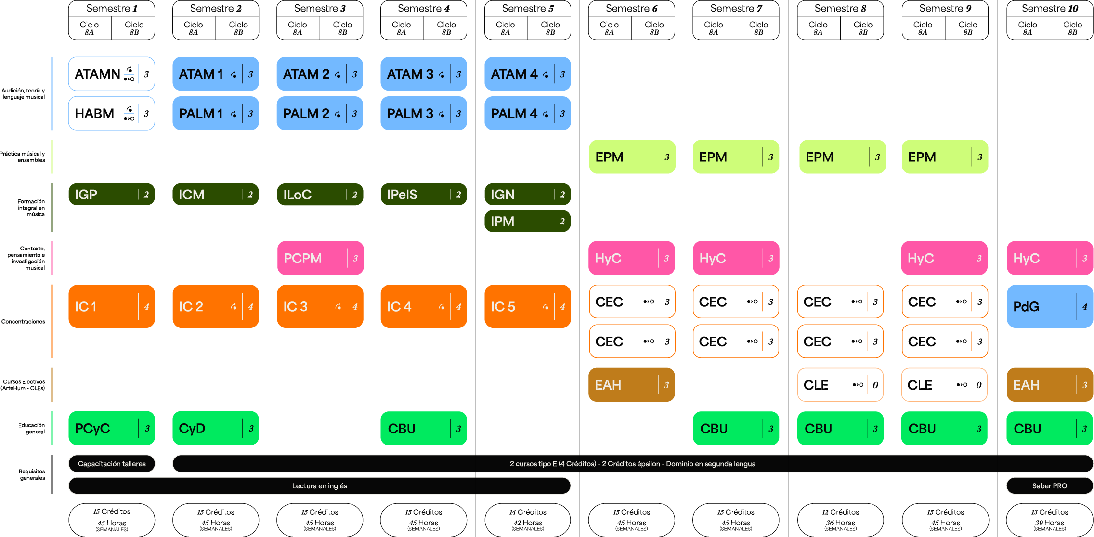The height and width of the screenshot is (537, 1094).
Task: Open the HyC card in Semestre 7
Action: pos(736,258)
